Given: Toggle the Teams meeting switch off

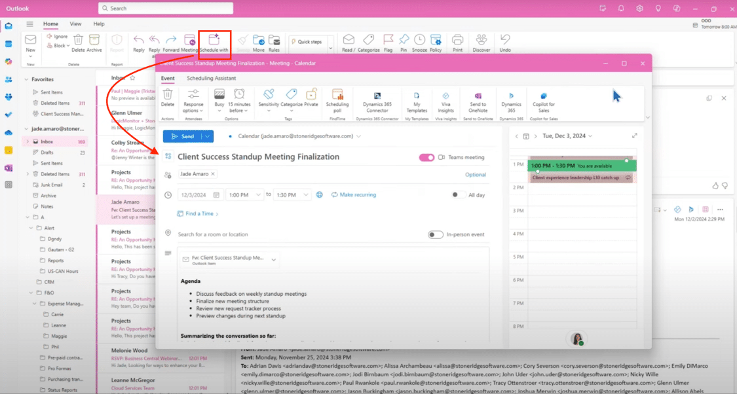Looking at the screenshot, I should click(426, 157).
